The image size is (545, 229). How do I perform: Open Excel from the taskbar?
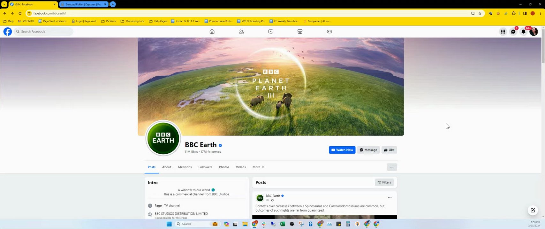pyautogui.click(x=282, y=224)
